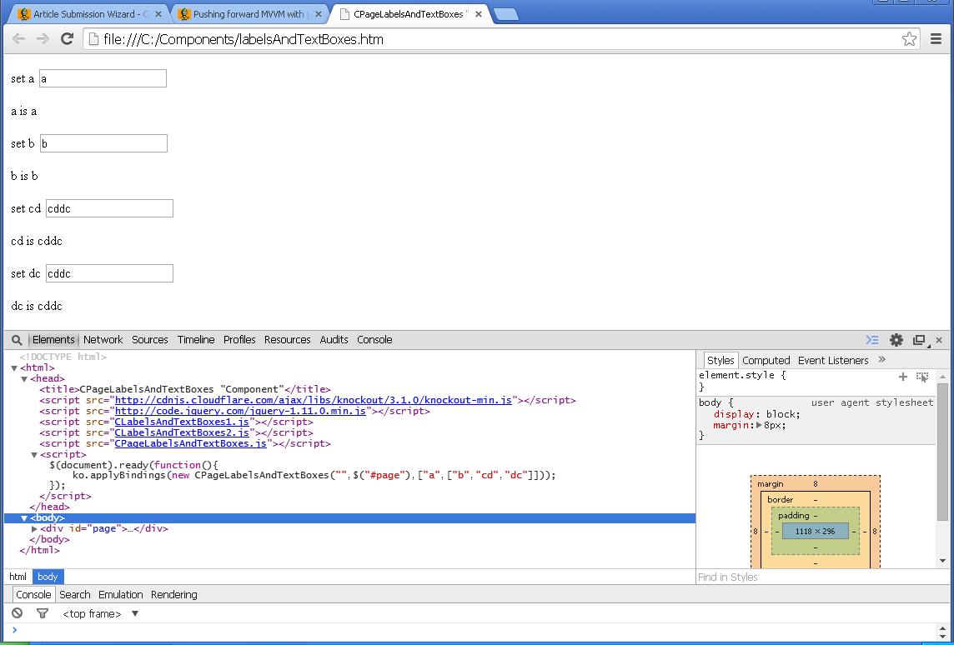Switch to the Rendering drawer tab
954x645 pixels.
coord(174,594)
